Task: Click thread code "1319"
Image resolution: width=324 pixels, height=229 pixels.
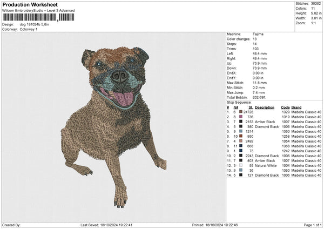Action: click(286, 117)
